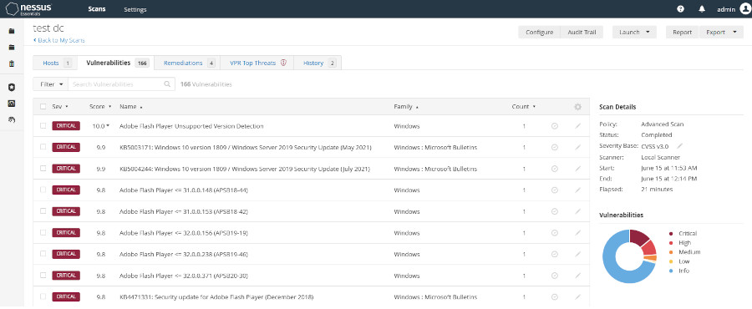This screenshot has width=752, height=309.
Task: Click the Critical legend color swatch
Action: 672,233
